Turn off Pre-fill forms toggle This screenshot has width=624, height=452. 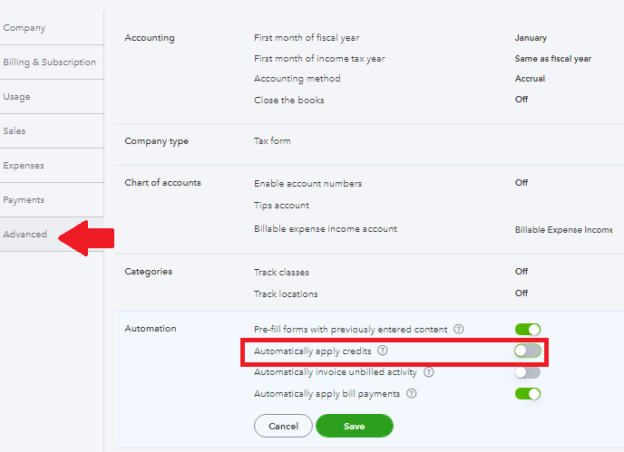click(x=527, y=329)
